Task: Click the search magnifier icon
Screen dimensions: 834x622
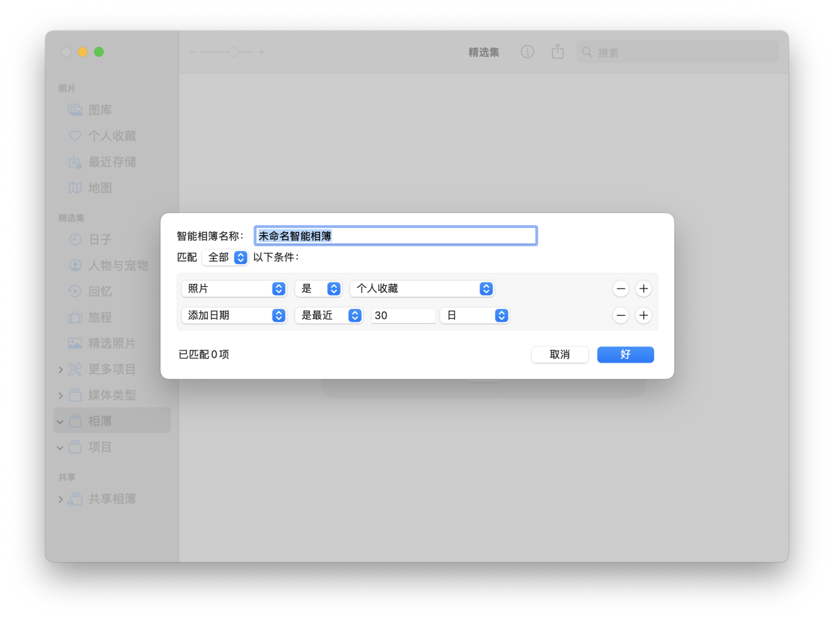Action: (x=587, y=52)
